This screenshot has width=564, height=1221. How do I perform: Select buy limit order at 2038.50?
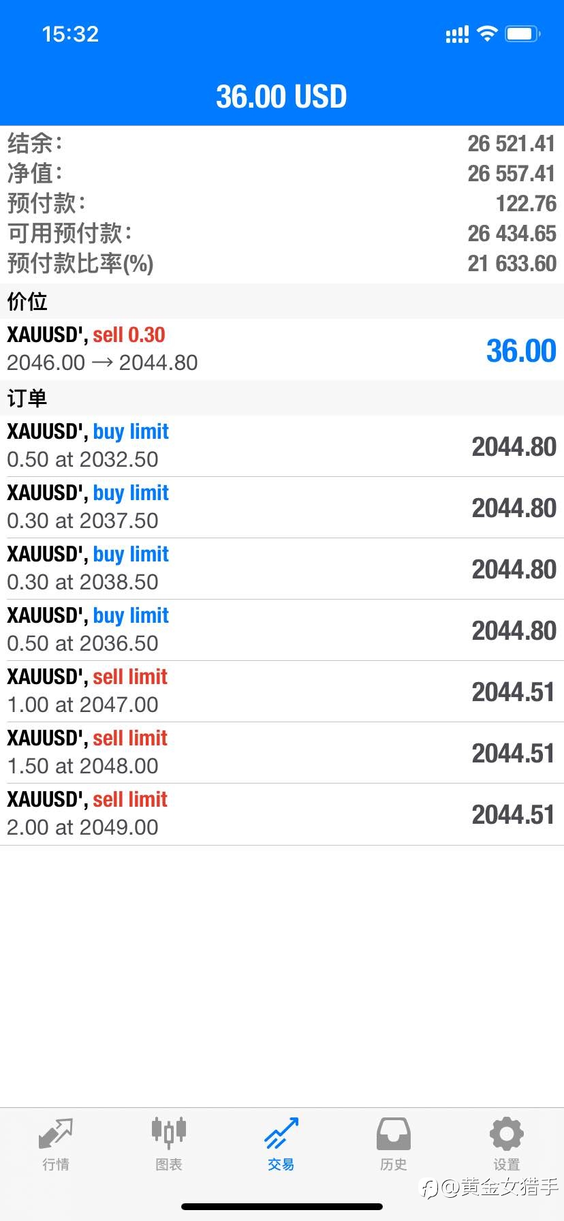click(282, 568)
